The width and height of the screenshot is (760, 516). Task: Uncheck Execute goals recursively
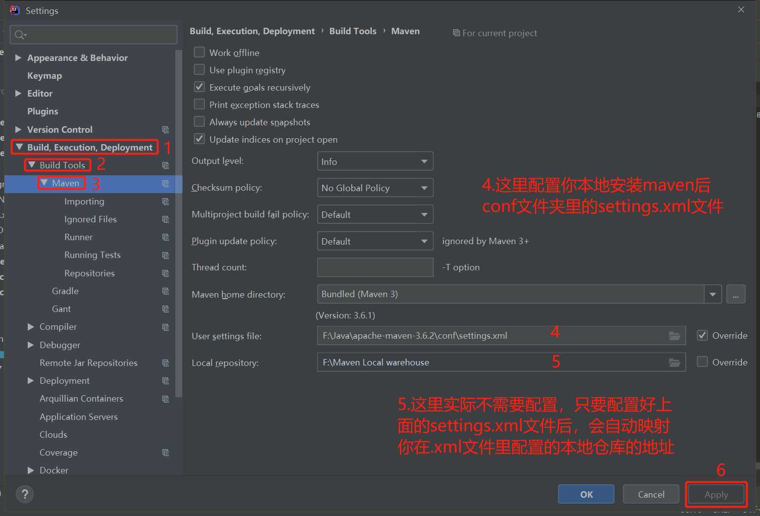199,87
